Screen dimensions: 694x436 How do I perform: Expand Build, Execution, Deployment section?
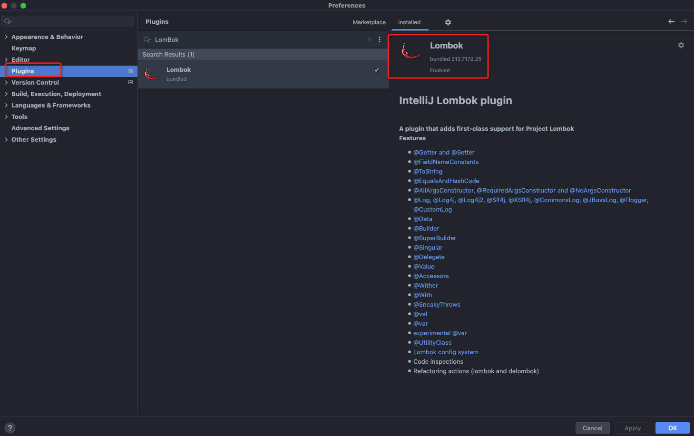click(6, 94)
